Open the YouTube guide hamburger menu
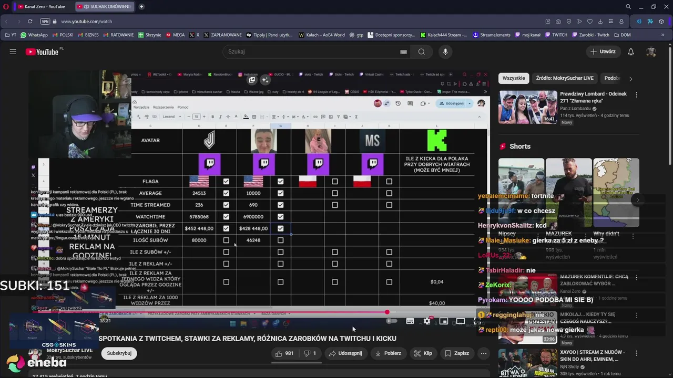This screenshot has width=673, height=378. coord(13,51)
